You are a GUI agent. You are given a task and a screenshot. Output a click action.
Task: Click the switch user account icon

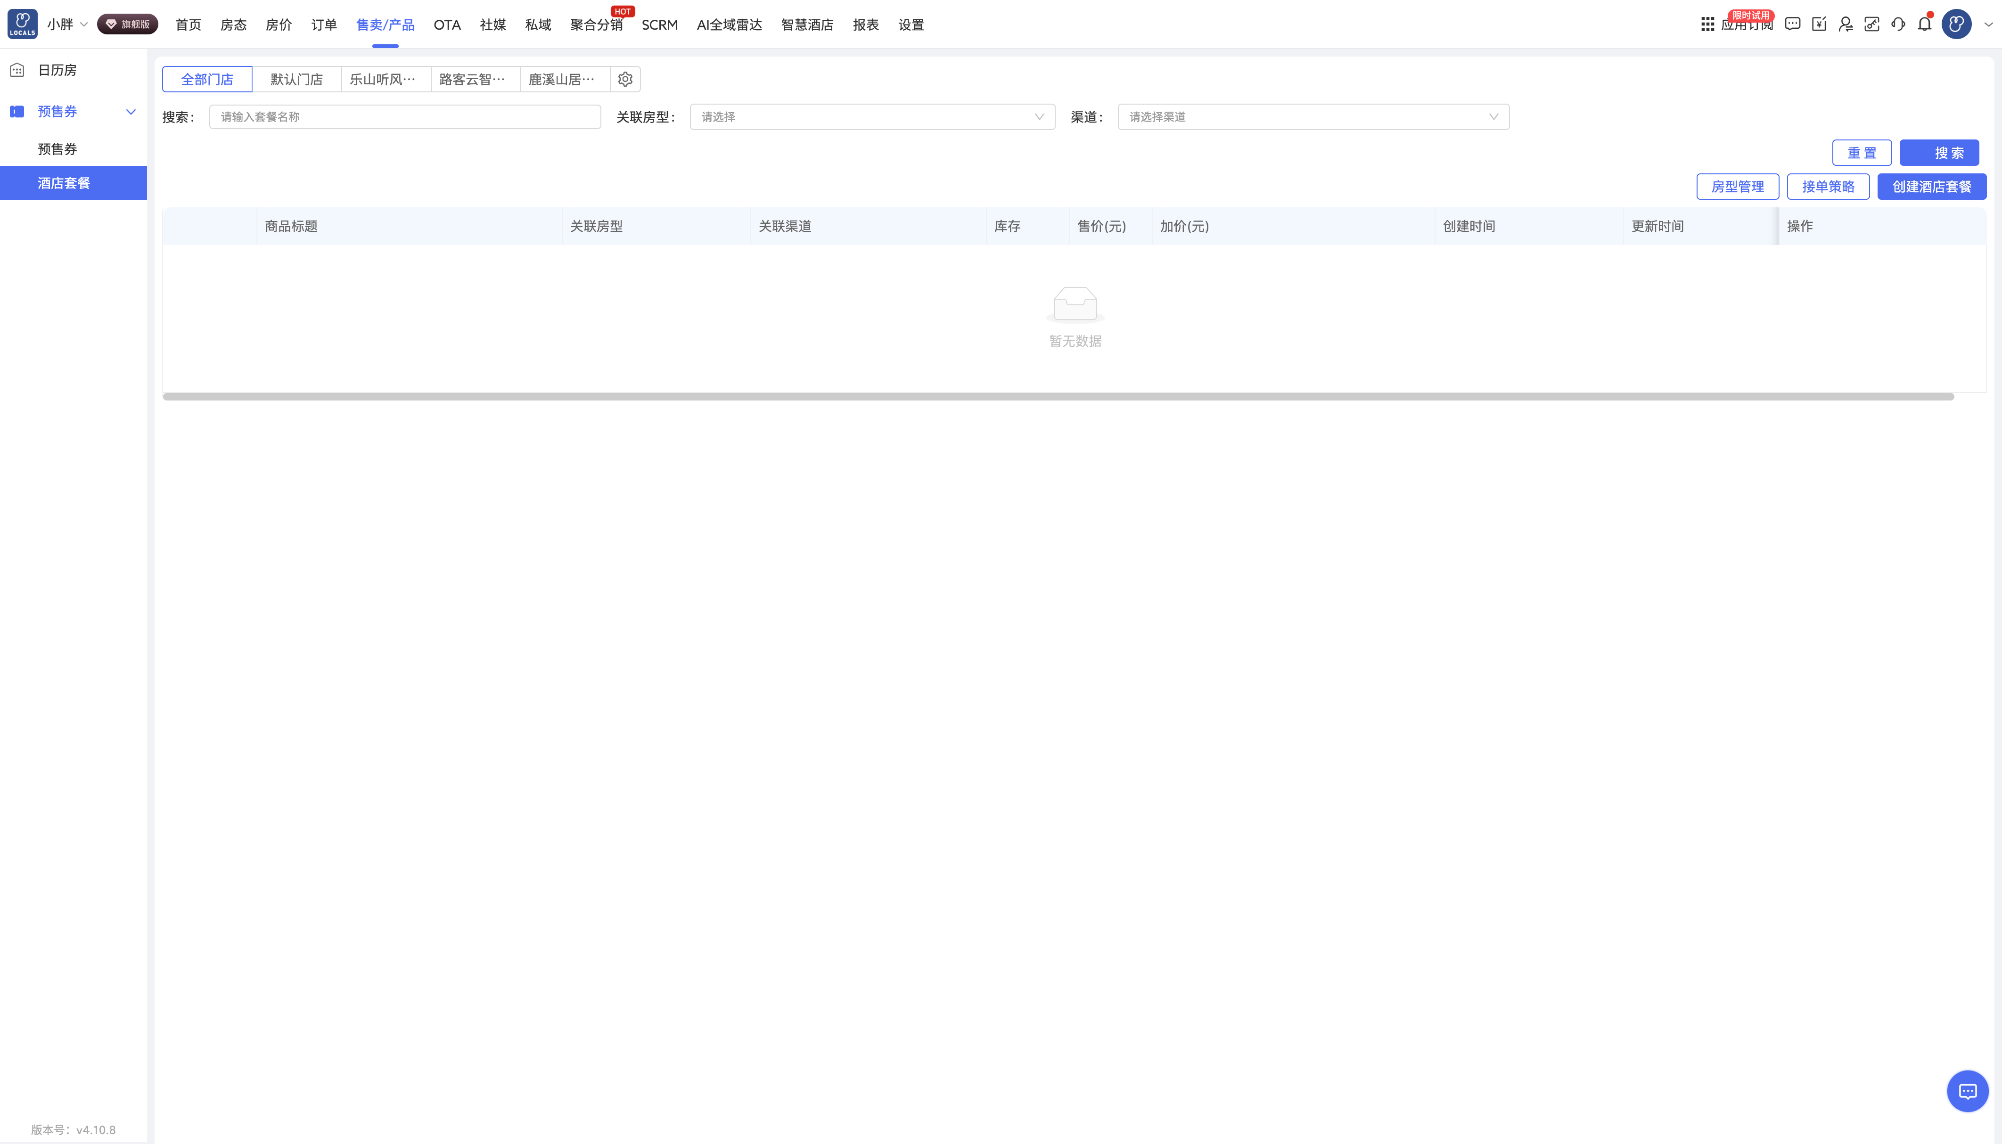[1846, 25]
